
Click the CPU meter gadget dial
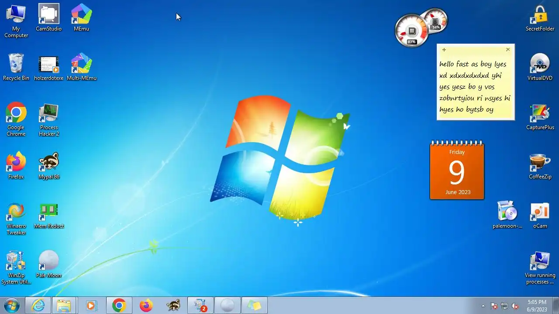click(411, 31)
